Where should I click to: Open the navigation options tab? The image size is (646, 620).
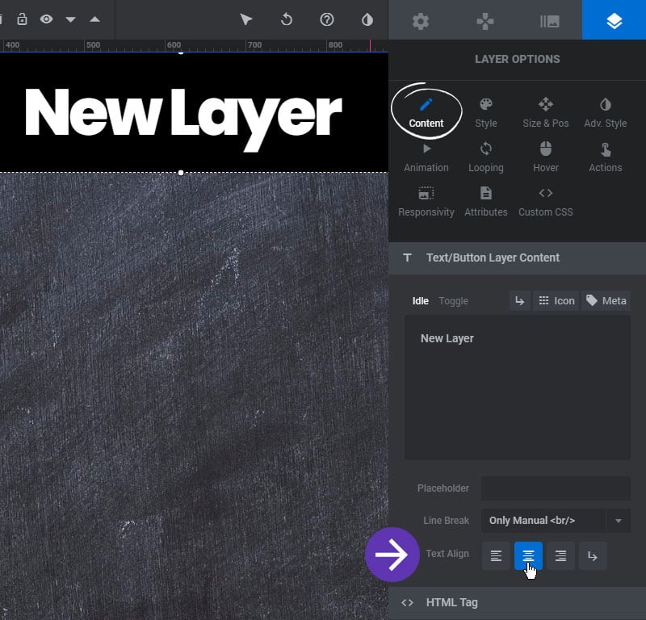(485, 21)
